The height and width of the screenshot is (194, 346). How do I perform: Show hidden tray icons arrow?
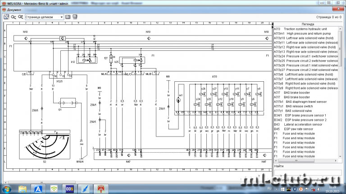point(276,189)
